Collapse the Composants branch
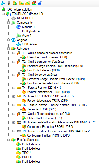 8,23
